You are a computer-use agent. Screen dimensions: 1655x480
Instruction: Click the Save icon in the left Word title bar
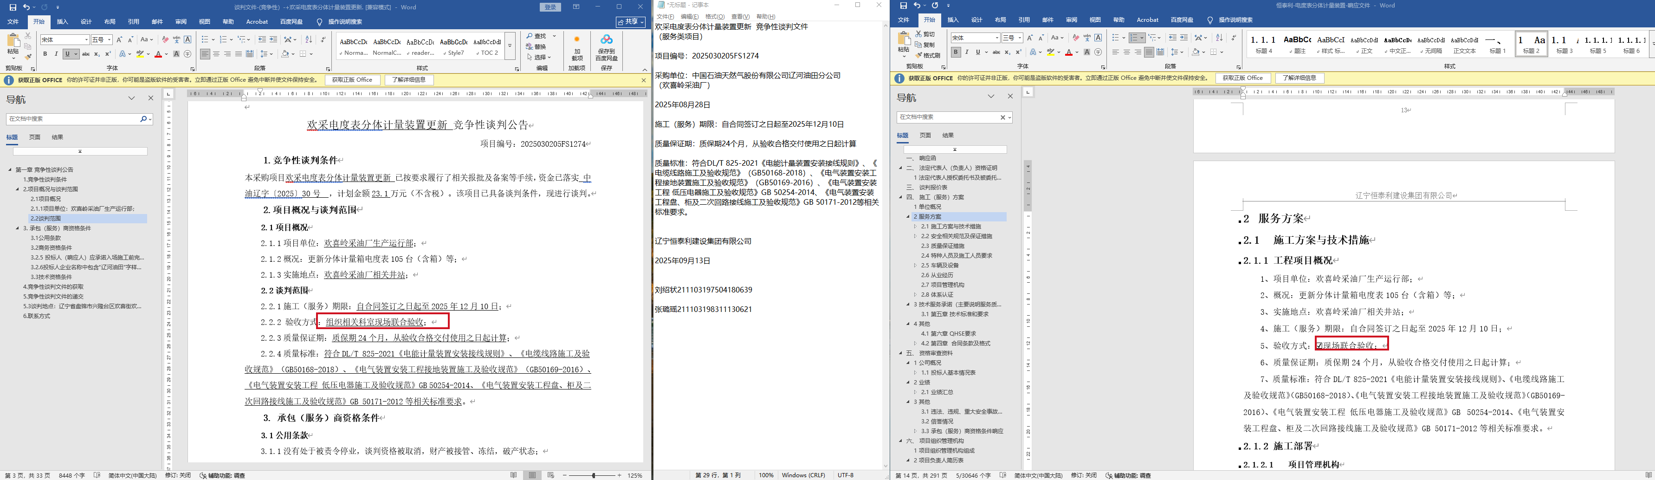point(13,7)
